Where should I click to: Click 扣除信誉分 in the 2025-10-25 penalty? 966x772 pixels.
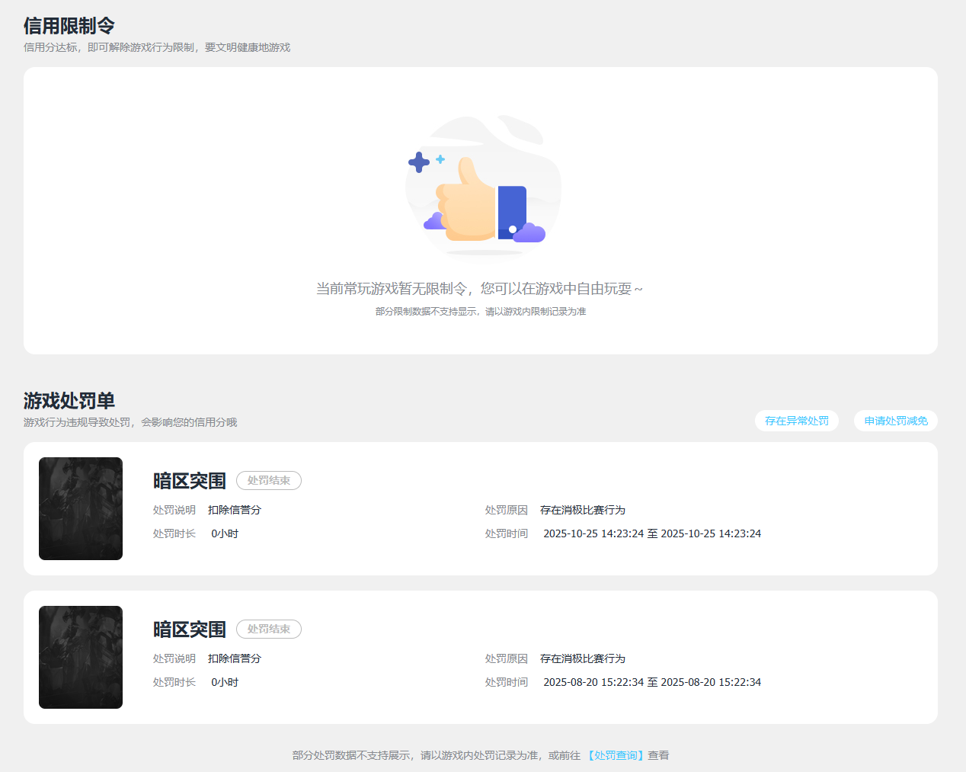tap(235, 510)
